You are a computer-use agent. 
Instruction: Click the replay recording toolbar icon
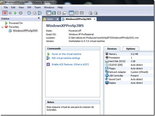point(96,13)
